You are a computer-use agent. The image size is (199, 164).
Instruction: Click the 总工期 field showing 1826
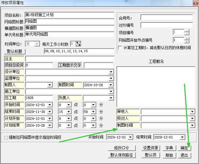coord(39,98)
